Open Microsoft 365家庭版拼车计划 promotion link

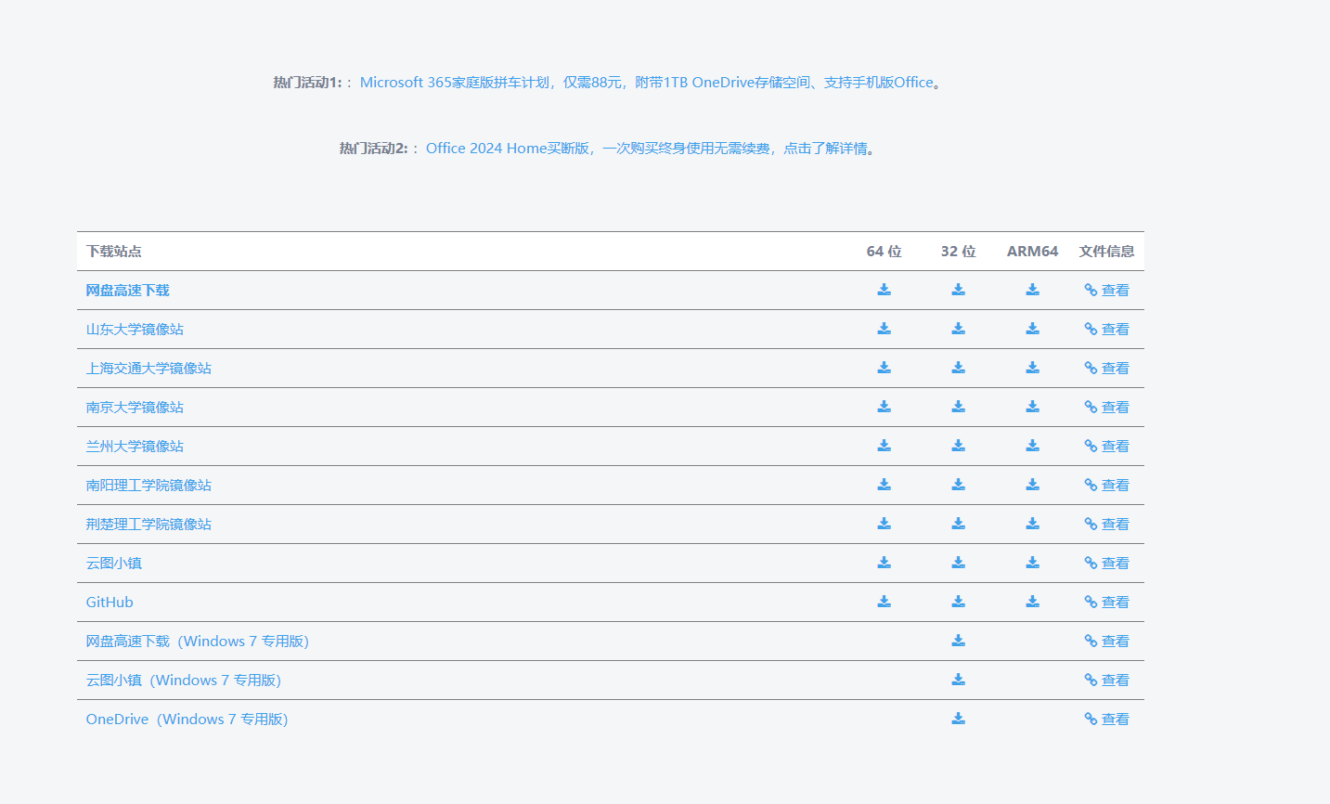(650, 83)
